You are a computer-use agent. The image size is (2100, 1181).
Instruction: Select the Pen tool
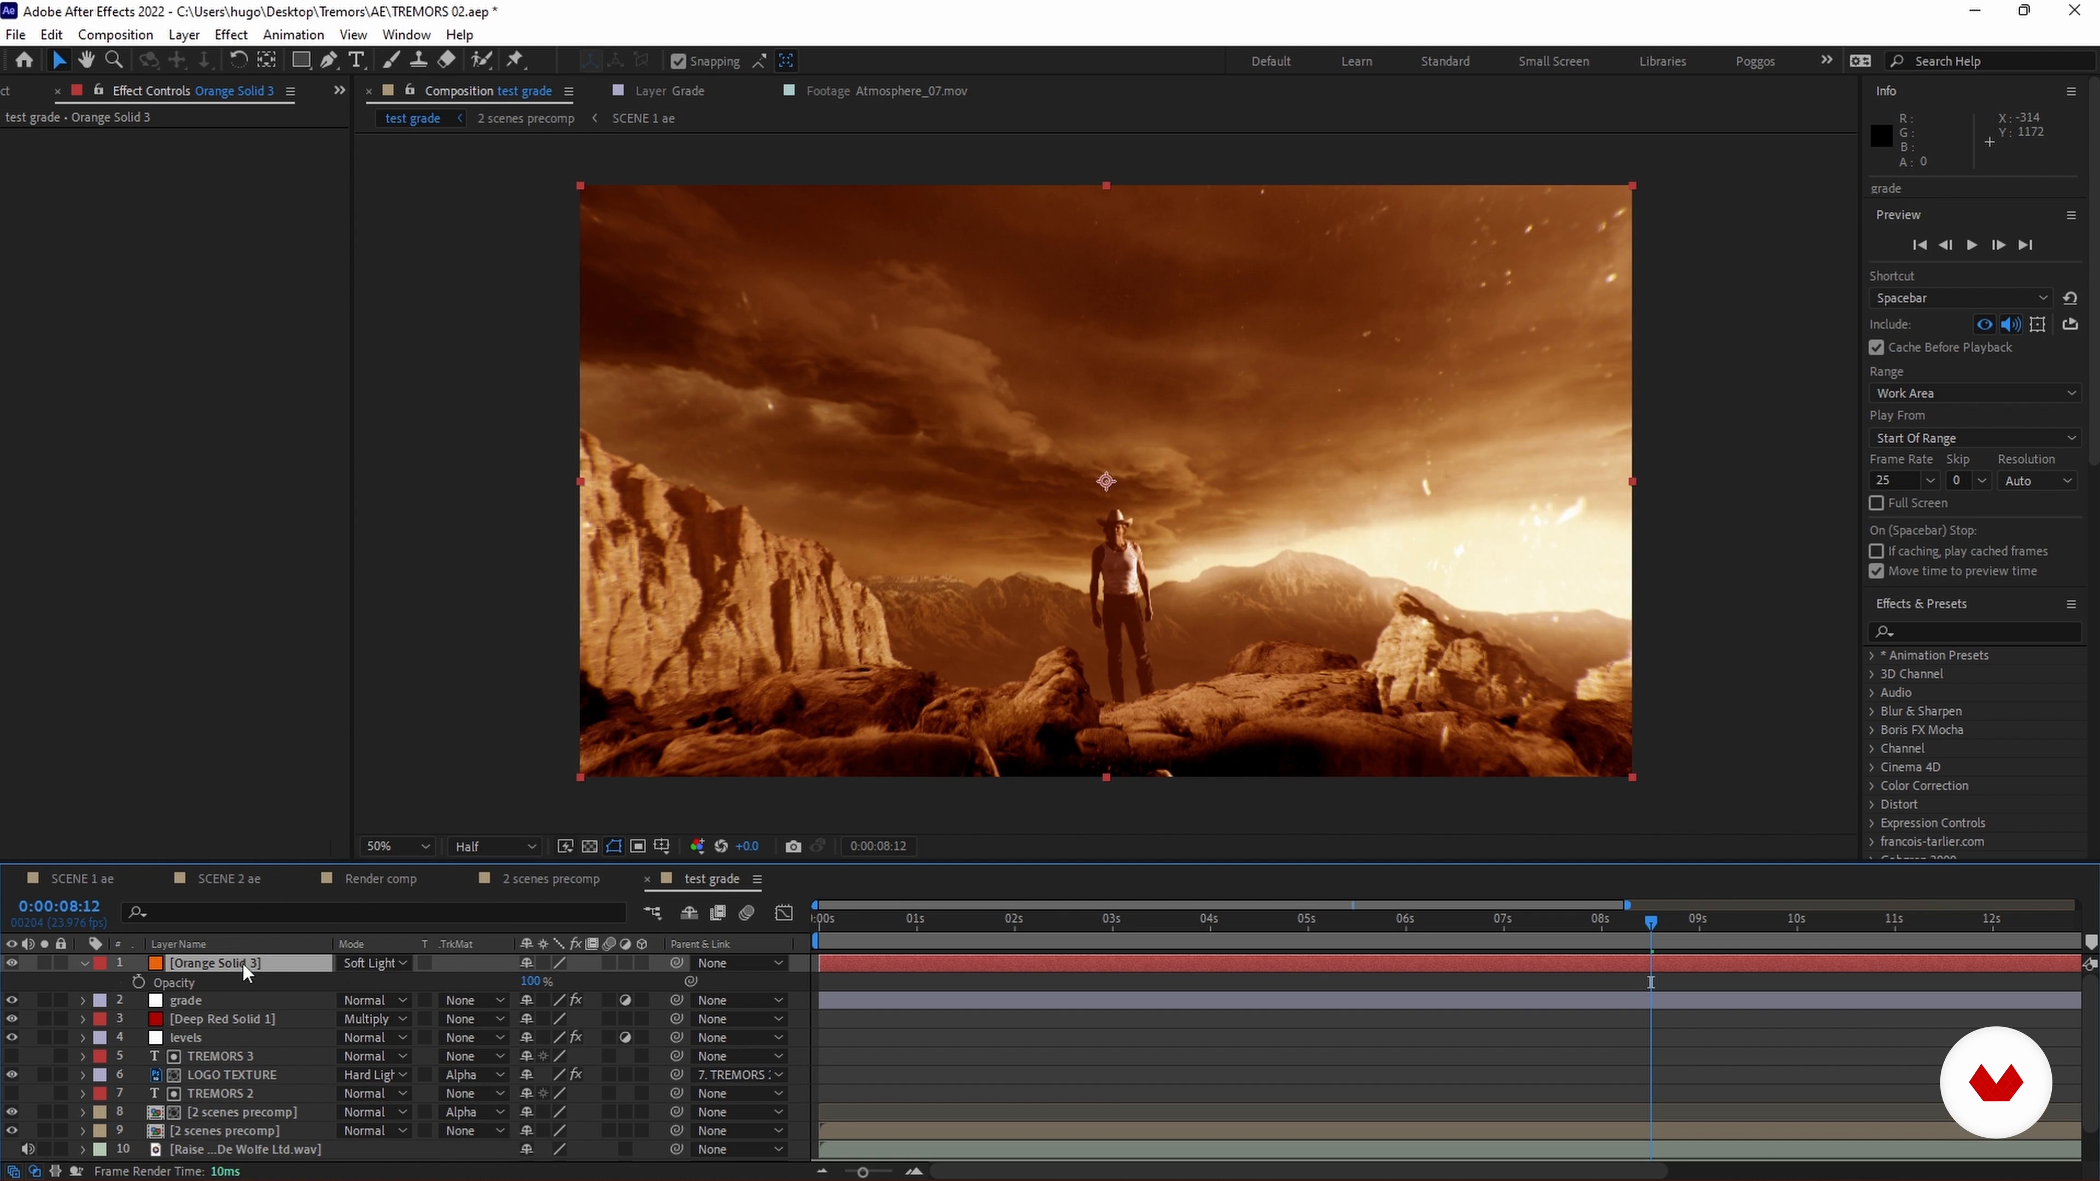[x=329, y=60]
